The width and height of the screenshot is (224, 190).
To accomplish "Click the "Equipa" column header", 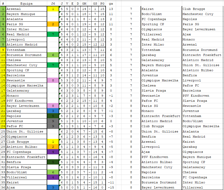I will (26, 4).
